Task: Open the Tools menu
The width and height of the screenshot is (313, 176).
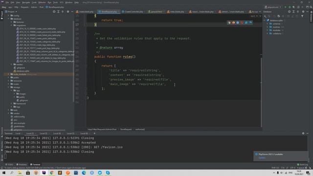Action: click(55, 2)
